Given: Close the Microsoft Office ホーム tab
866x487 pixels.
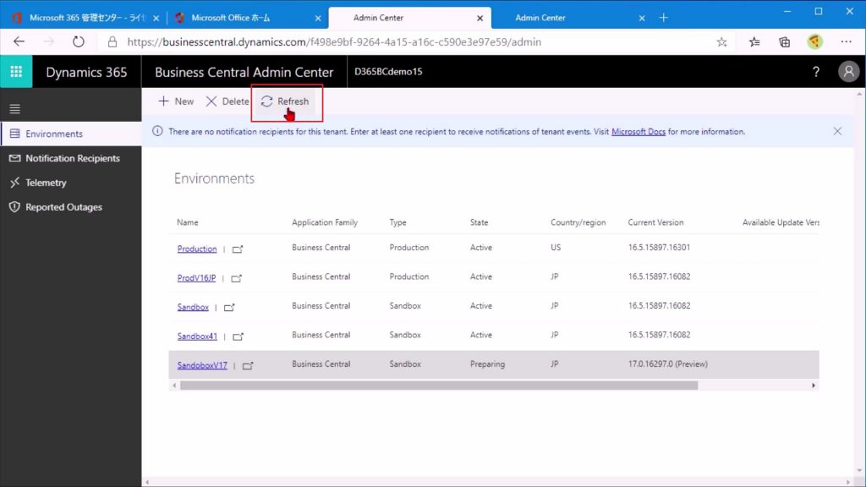Looking at the screenshot, I should coord(318,19).
